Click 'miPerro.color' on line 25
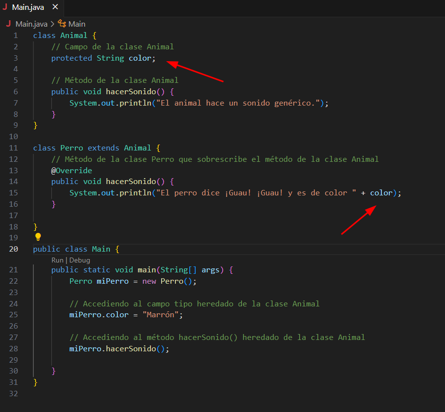Viewport: 445px width, 412px height. point(99,315)
